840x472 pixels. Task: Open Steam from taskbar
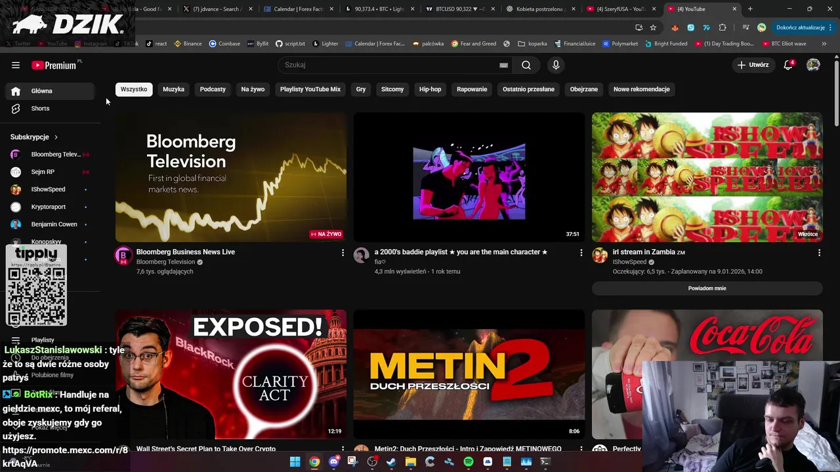391,462
